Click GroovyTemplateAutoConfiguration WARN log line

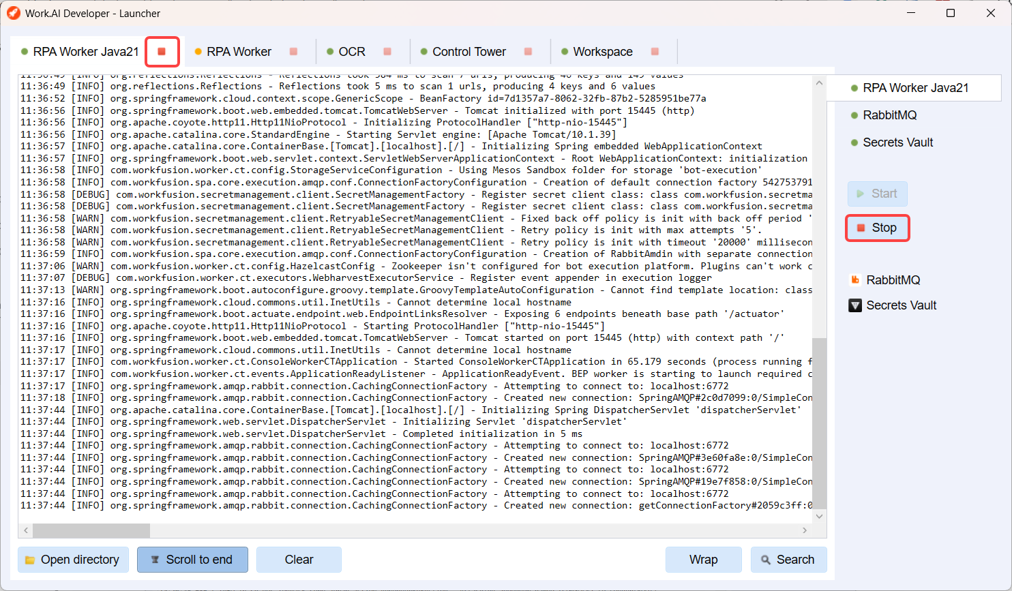click(416, 290)
